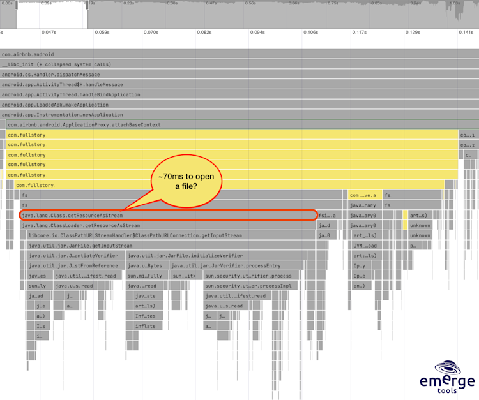
Task: Click the 0.047s time ruler label
Action: tap(49, 32)
